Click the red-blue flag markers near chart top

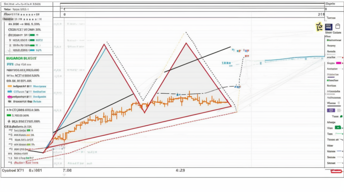coord(245,50)
